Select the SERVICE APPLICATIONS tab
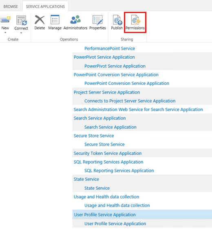The height and width of the screenshot is (229, 212). (x=45, y=7)
